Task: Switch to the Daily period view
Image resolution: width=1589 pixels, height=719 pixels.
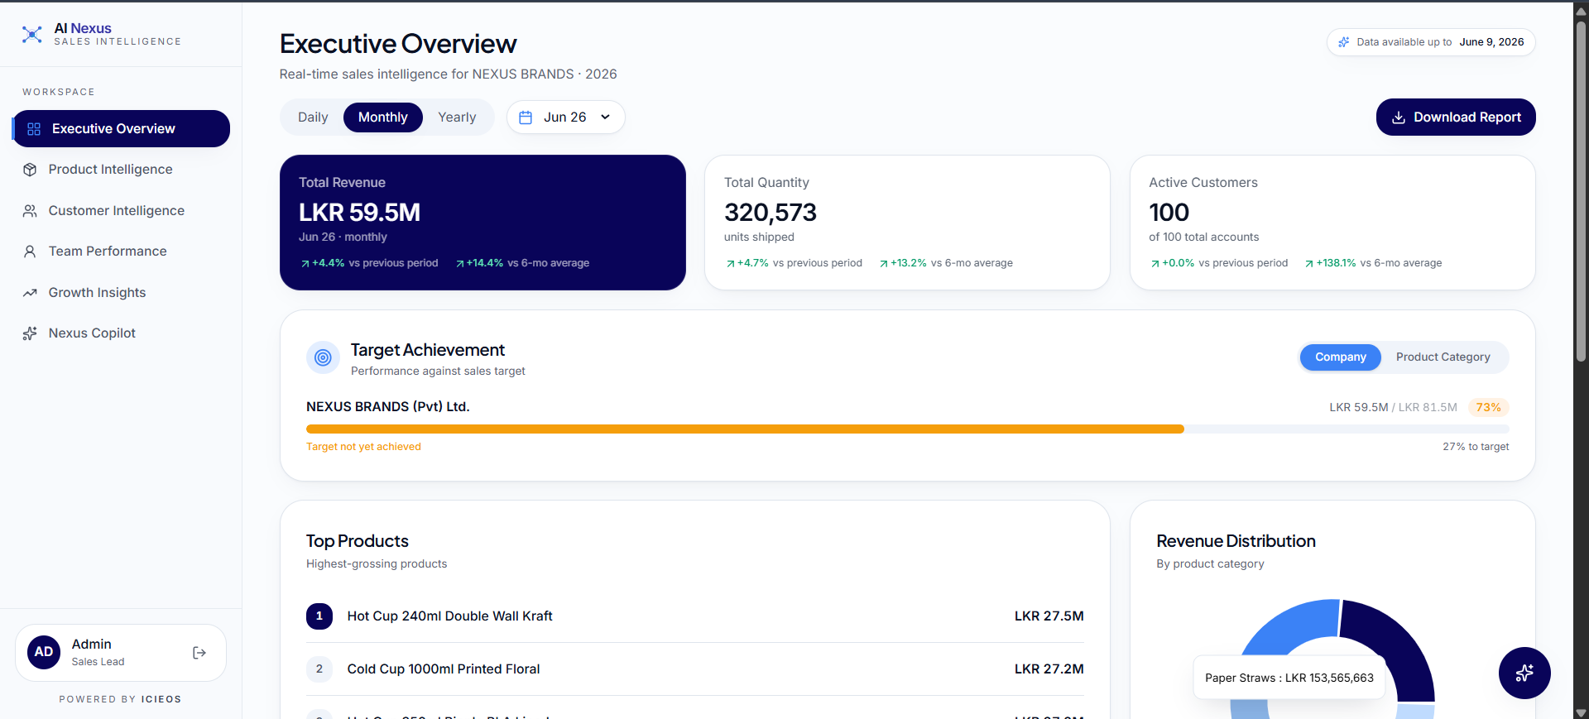Action: 313,117
